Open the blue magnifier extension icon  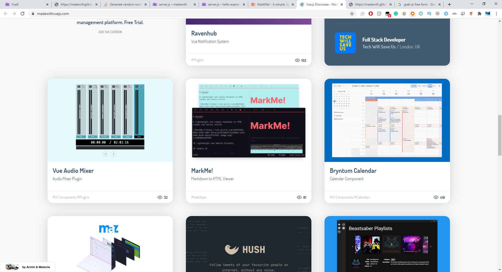tap(446, 14)
